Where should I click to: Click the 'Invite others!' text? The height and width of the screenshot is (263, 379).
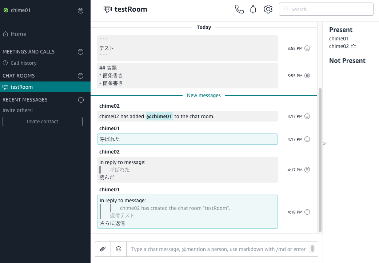pyautogui.click(x=18, y=110)
